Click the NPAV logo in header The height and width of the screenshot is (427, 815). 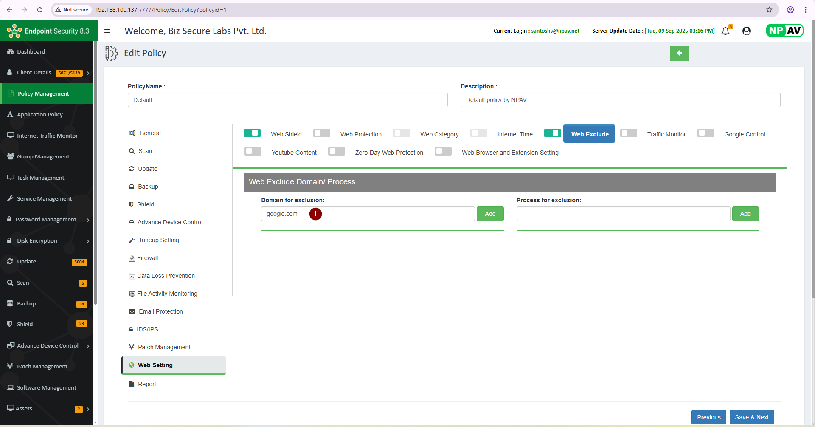point(784,31)
